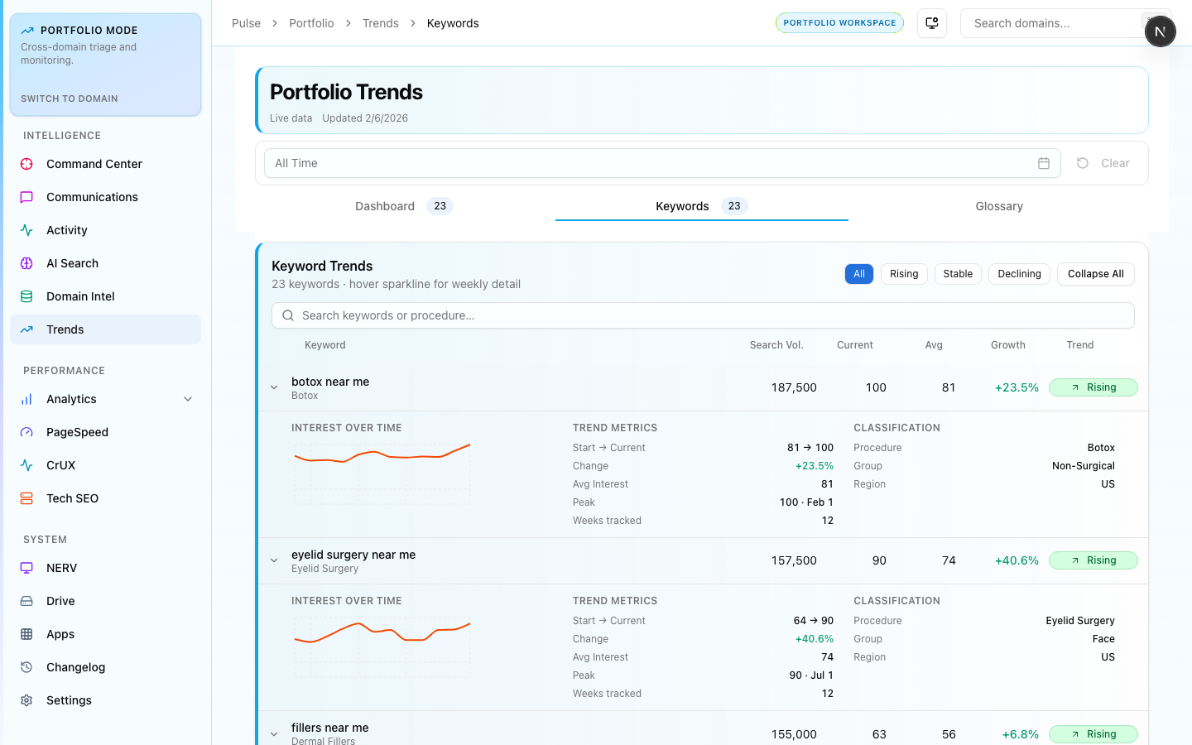
Task: Click Switch to Domain link
Action: point(70,99)
